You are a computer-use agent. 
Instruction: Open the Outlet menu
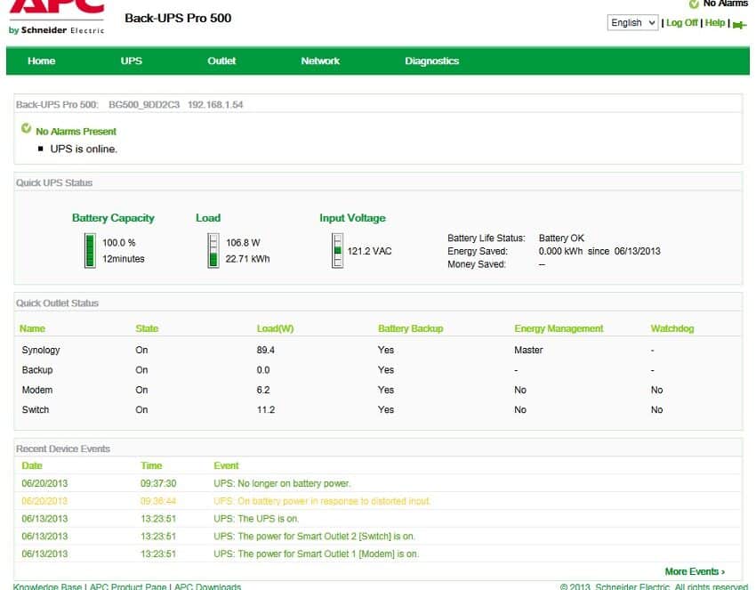point(221,61)
